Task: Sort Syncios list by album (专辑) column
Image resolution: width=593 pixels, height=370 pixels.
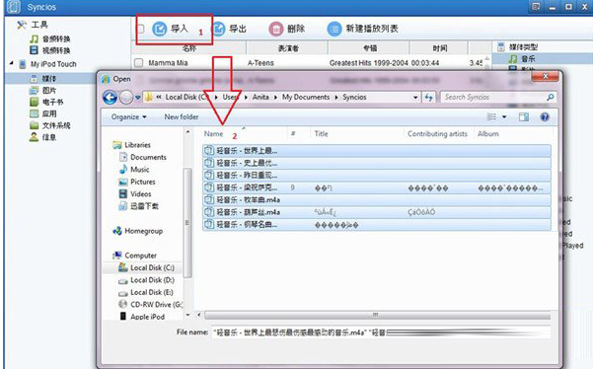Action: (x=369, y=48)
